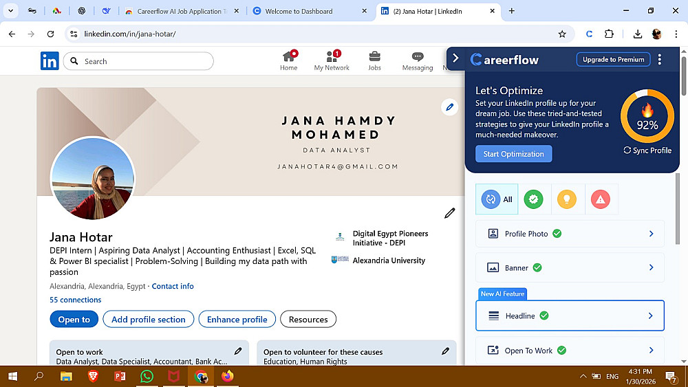This screenshot has width=688, height=387.
Task: Open Chrome profile avatar
Action: click(657, 34)
